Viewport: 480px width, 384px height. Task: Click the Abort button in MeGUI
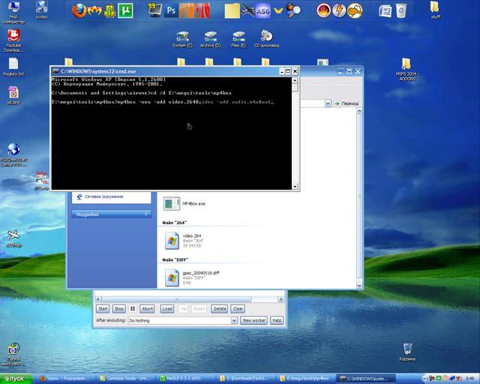pos(147,309)
